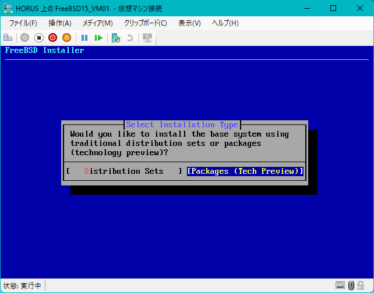Pause the virtual machine
The image size is (374, 293).
[x=84, y=38]
